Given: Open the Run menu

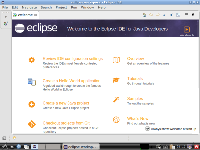Looking at the screenshot, I should [x=74, y=7].
